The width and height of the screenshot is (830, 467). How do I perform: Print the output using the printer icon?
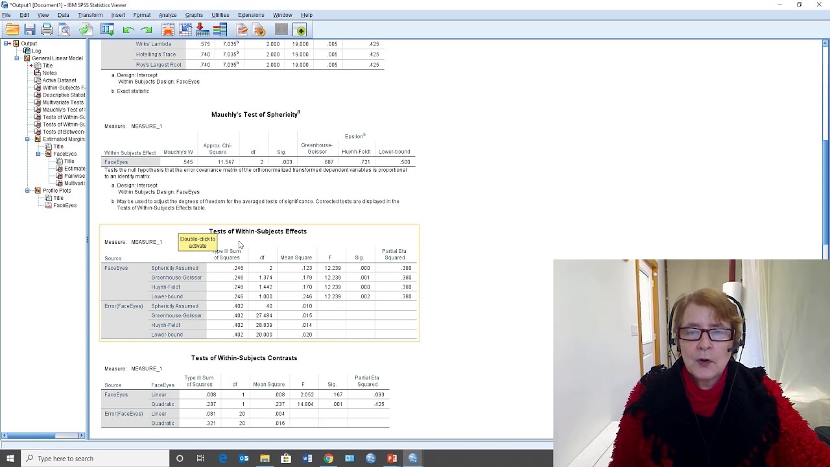tap(47, 30)
